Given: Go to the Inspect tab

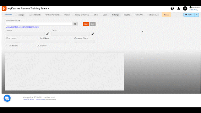Looking at the screenshot, I should pyautogui.click(x=67, y=15).
